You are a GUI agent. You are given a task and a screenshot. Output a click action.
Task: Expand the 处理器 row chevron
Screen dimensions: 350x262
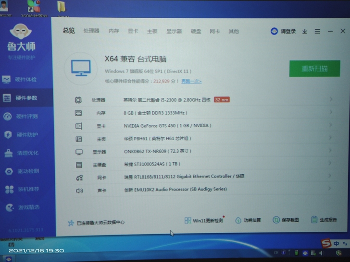point(331,99)
